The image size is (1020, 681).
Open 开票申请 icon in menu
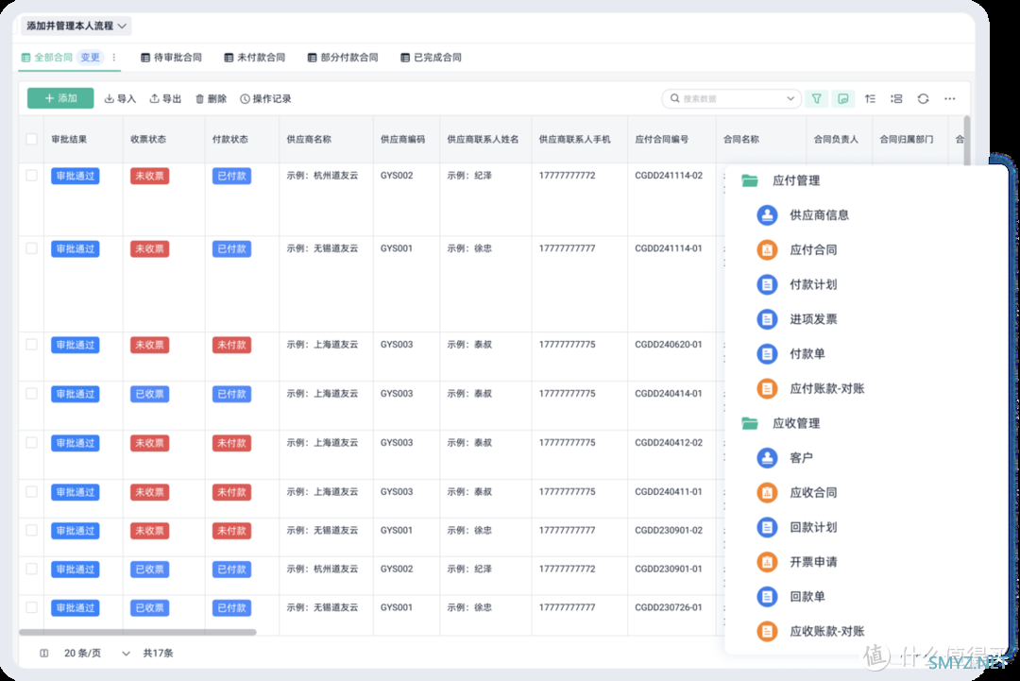[x=767, y=562]
